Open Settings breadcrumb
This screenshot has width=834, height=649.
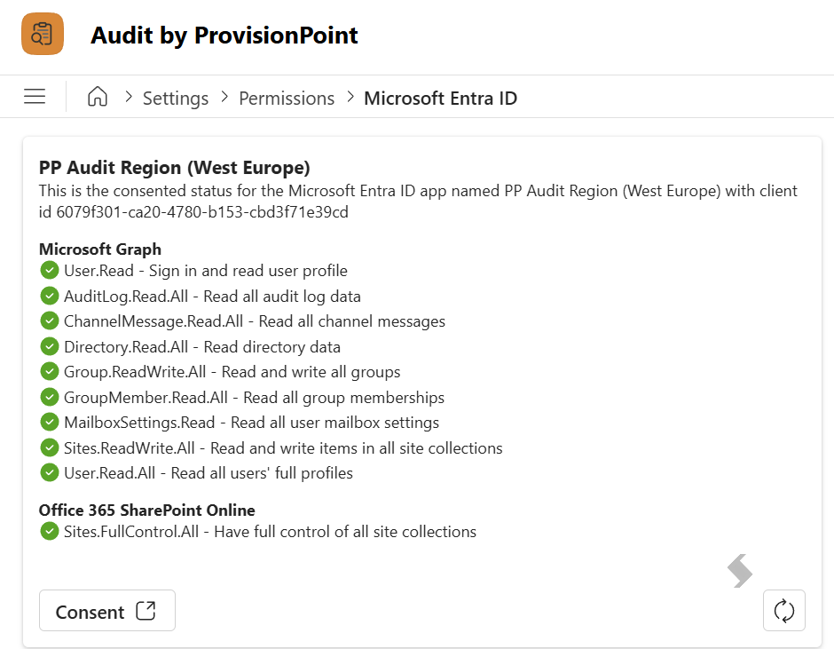pos(176,98)
